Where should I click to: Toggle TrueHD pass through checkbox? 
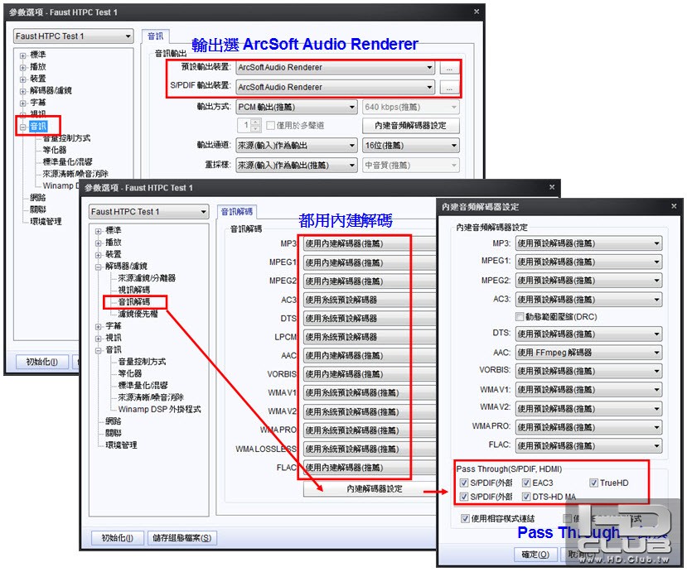(x=593, y=483)
